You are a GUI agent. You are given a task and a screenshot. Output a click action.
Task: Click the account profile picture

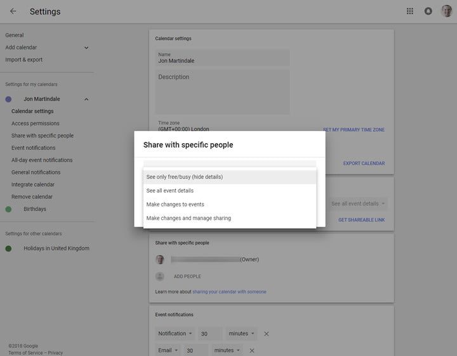[x=446, y=11]
